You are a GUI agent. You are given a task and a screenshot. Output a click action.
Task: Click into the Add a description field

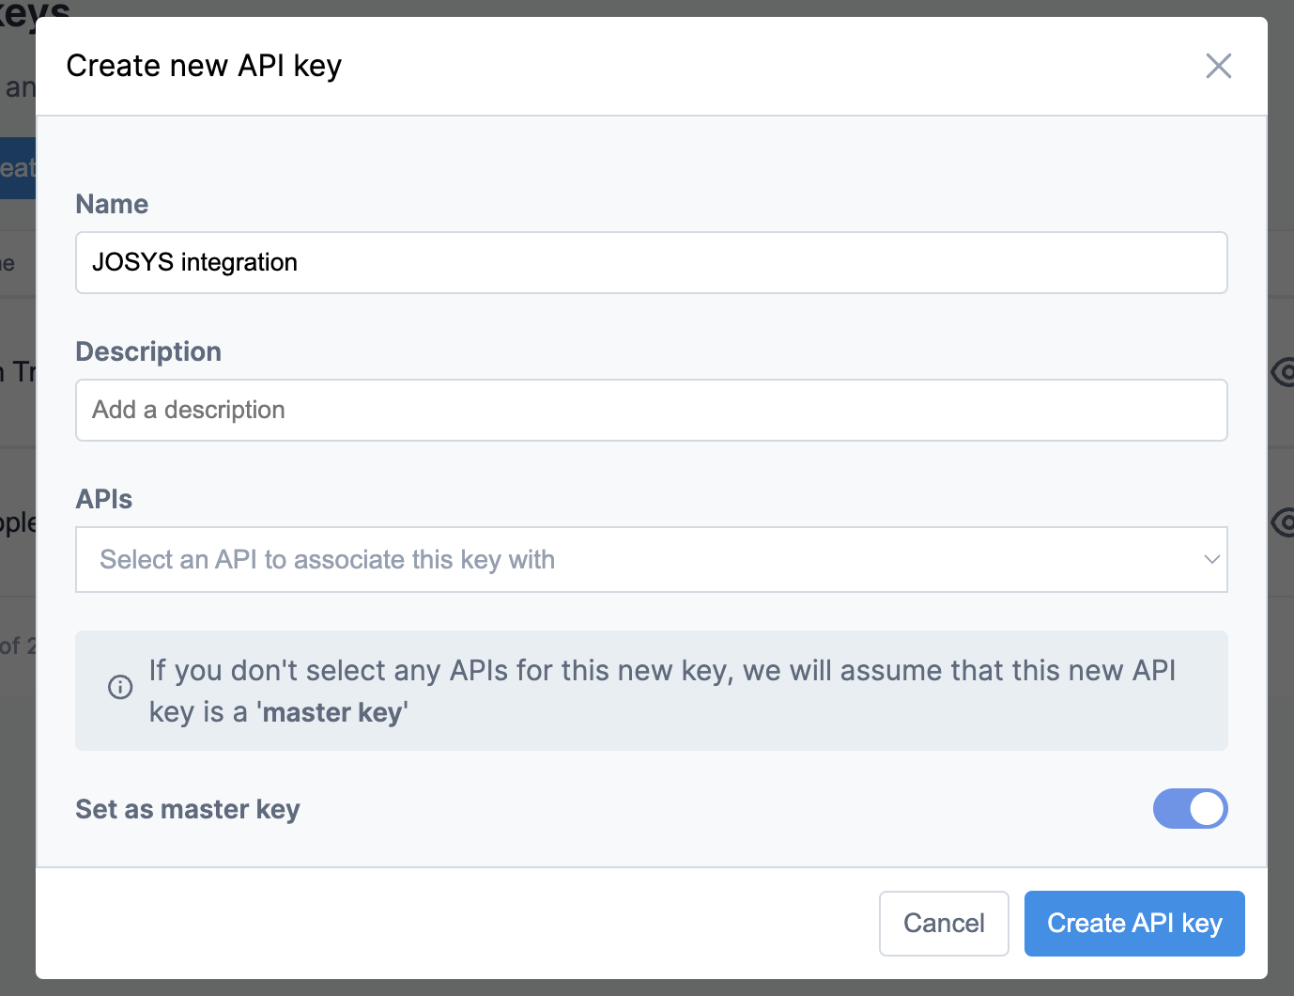pyautogui.click(x=650, y=410)
